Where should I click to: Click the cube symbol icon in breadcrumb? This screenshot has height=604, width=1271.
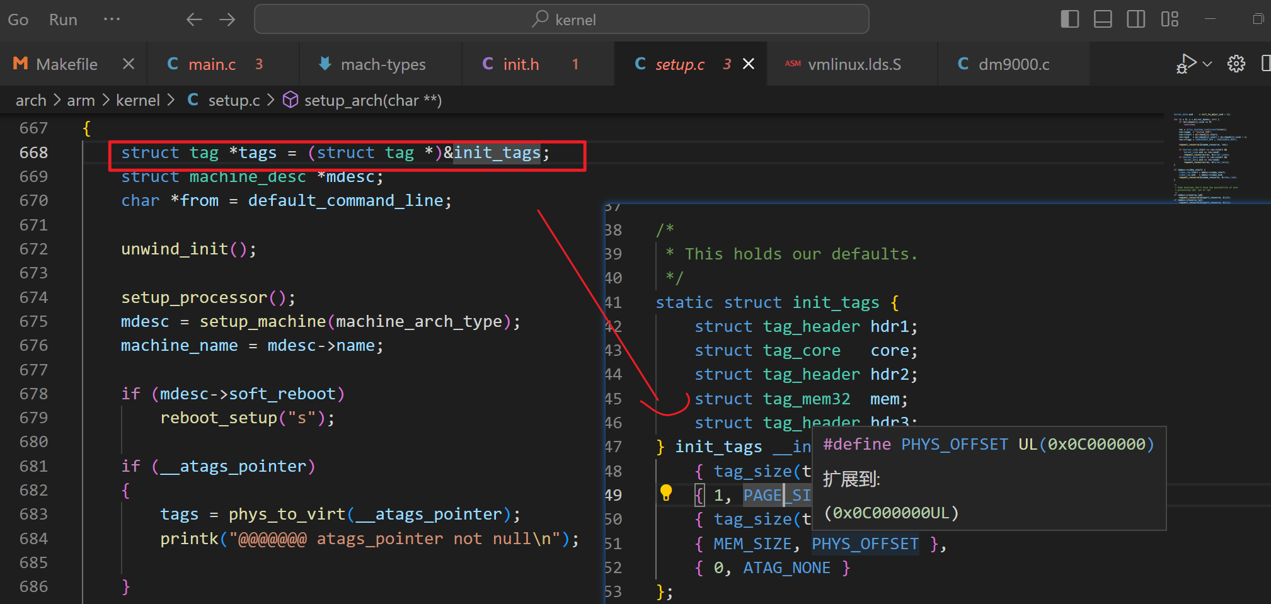[290, 100]
